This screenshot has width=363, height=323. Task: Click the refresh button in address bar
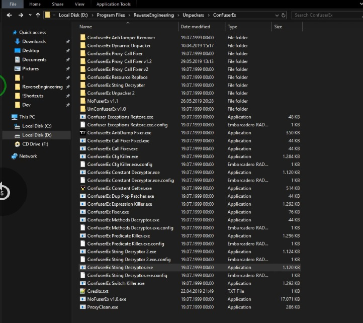click(x=284, y=15)
